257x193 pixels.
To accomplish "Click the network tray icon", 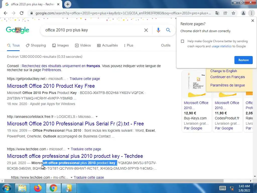I will [232, 188].
